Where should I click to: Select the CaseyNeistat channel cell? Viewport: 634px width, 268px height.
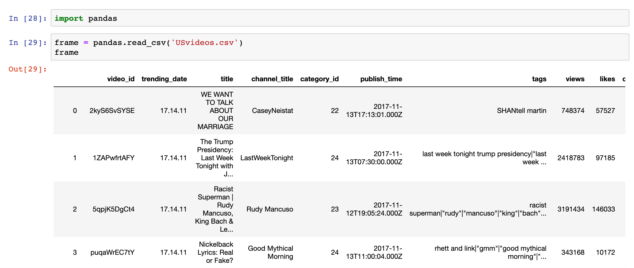[272, 111]
